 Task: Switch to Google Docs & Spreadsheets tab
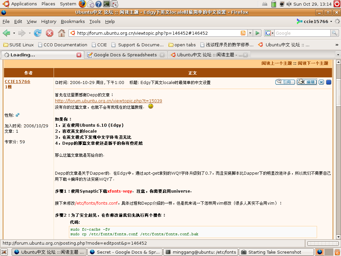pos(125,55)
